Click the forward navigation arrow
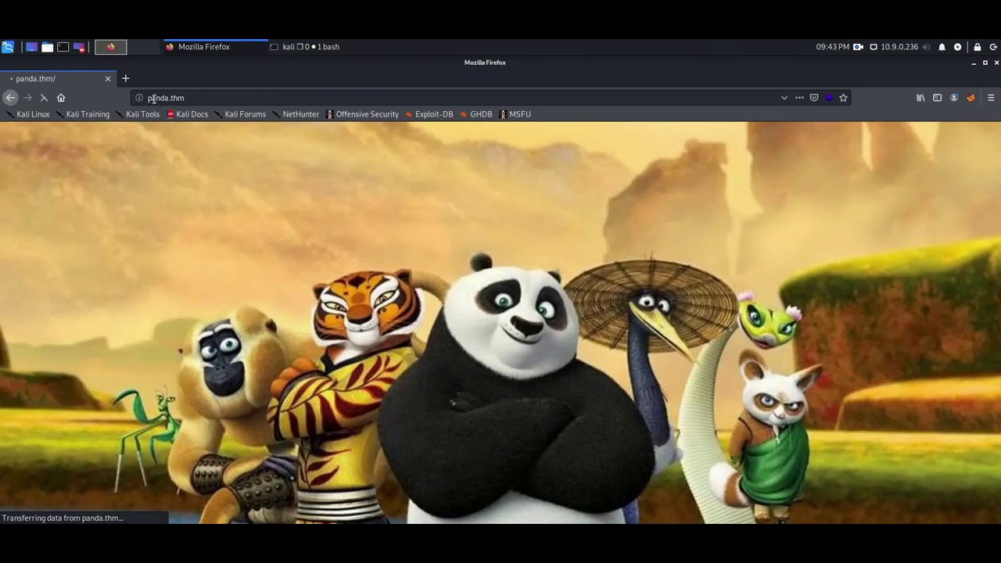The image size is (1001, 563). pos(27,98)
